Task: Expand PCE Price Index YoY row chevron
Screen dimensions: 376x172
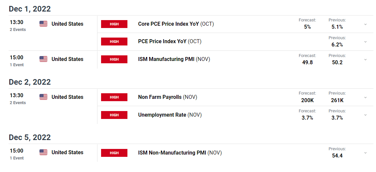Action: pos(365,42)
